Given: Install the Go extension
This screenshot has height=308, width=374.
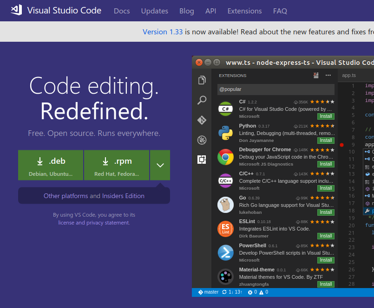Looking at the screenshot, I should [x=326, y=212].
